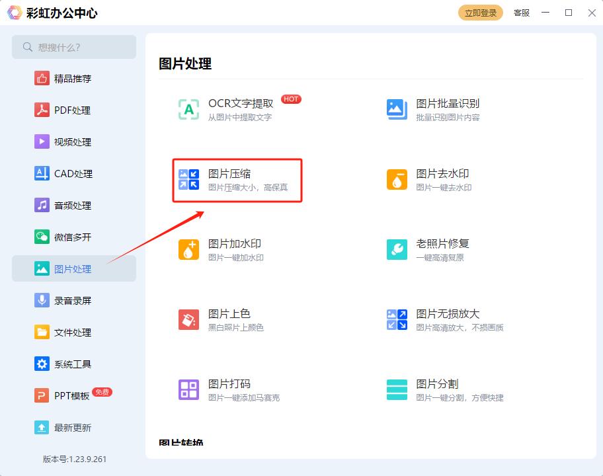The image size is (603, 476).
Task: Select the 图片批量识别 tool icon
Action: 396,109
